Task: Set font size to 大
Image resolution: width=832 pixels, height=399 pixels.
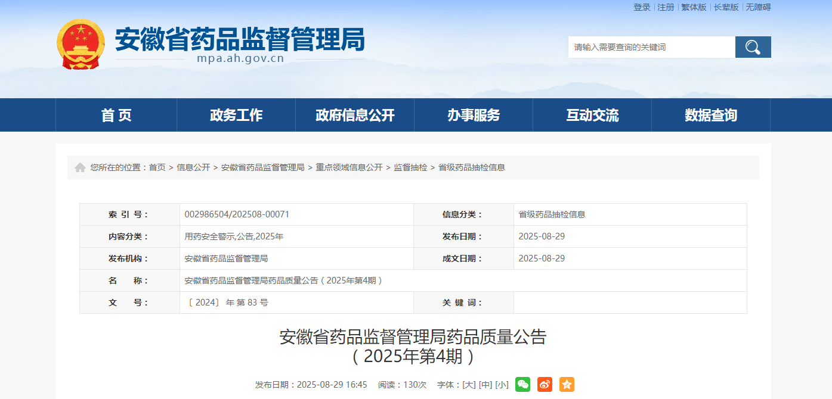Action: pos(469,385)
